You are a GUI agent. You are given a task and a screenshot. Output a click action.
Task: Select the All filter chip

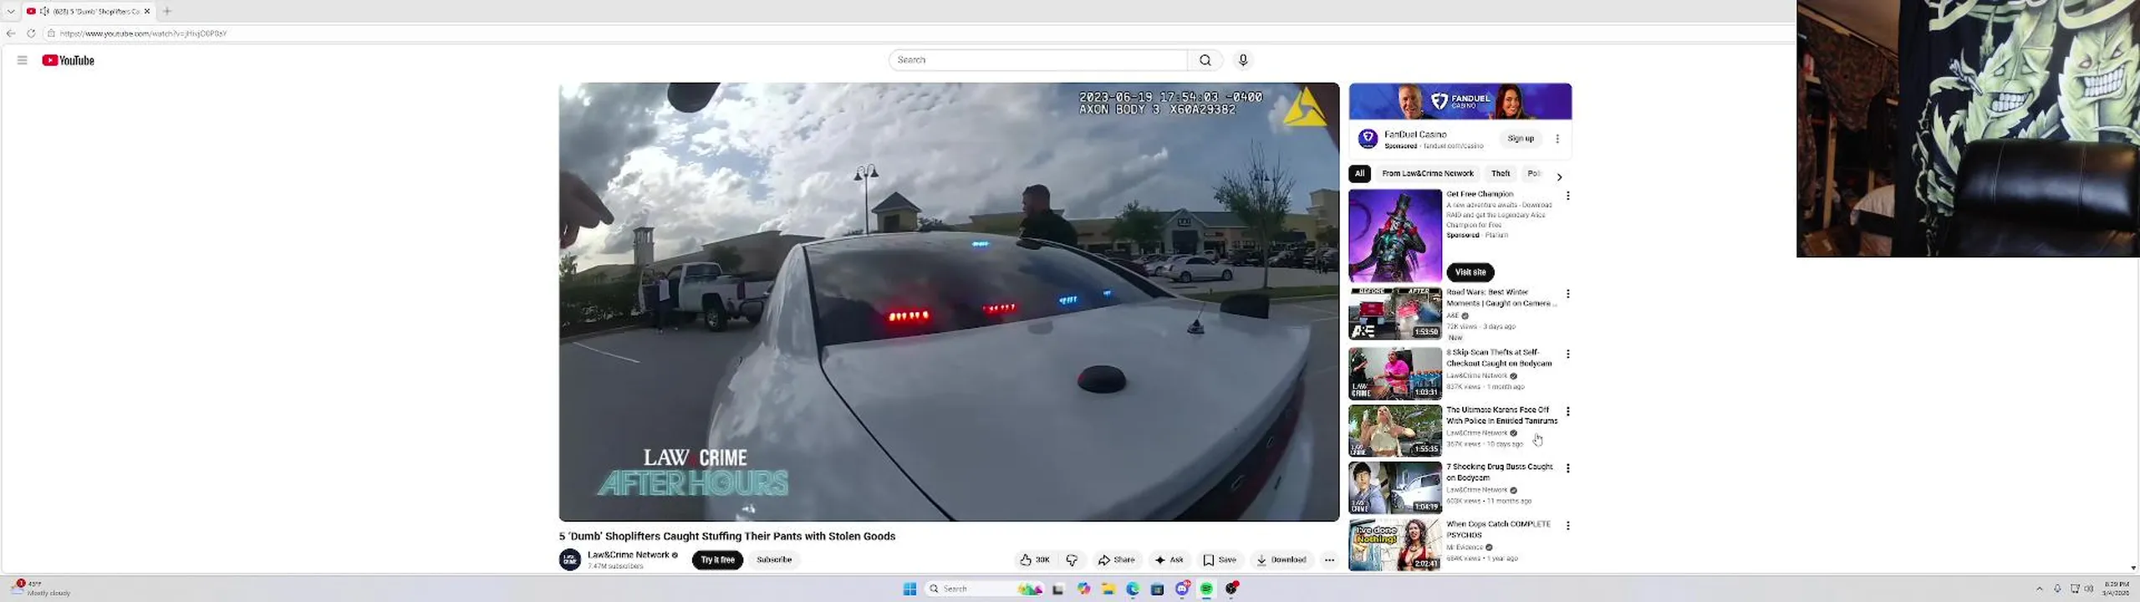click(1359, 174)
